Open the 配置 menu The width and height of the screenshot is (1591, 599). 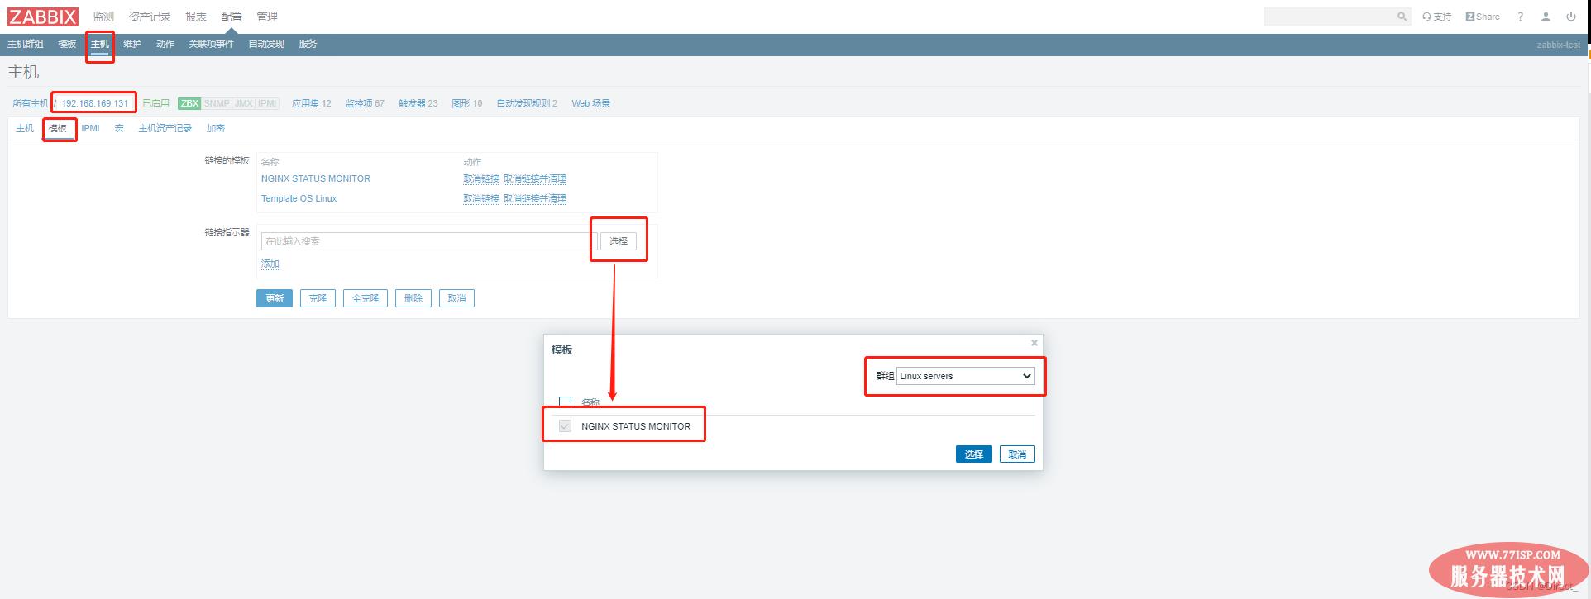[232, 17]
